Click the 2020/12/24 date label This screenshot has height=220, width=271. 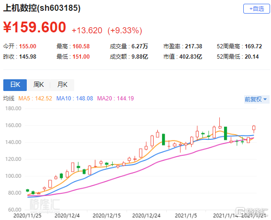(146, 216)
